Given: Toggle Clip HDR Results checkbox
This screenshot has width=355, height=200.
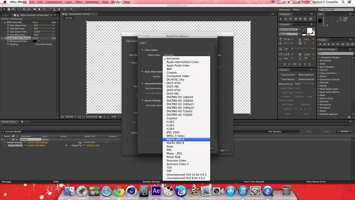Looking at the screenshot, I should click(34, 44).
